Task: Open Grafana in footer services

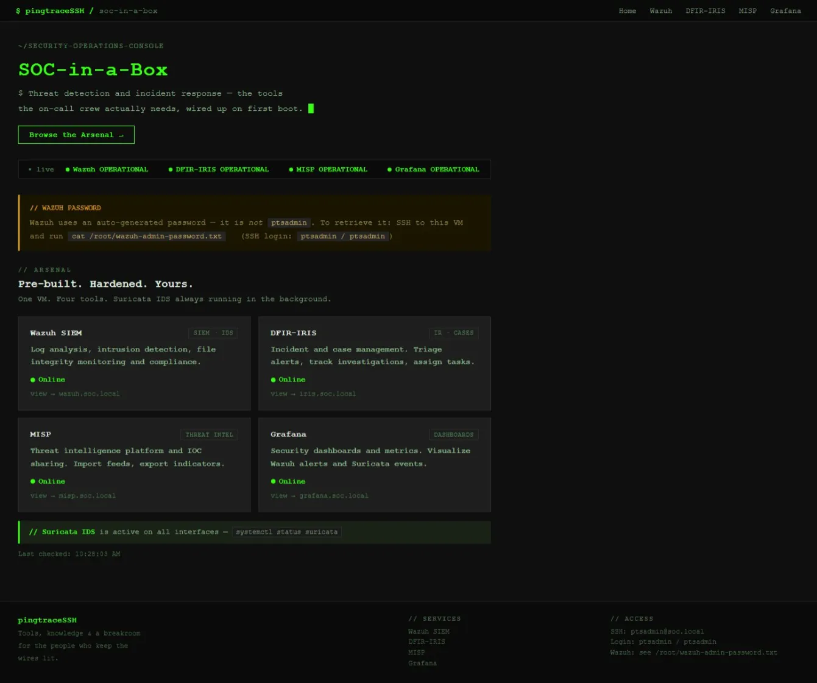Action: 422,663
